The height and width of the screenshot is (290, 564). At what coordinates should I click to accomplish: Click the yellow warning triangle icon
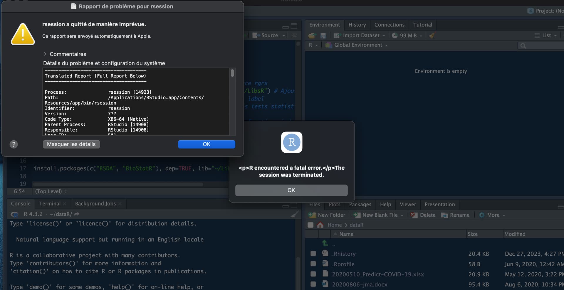click(23, 34)
